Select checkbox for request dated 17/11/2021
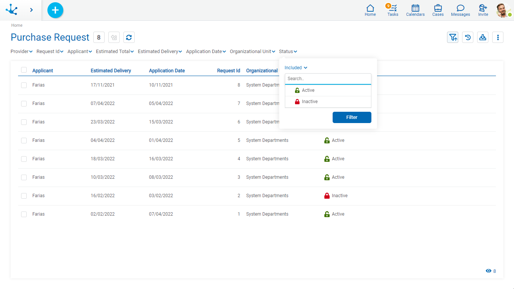 (24, 85)
